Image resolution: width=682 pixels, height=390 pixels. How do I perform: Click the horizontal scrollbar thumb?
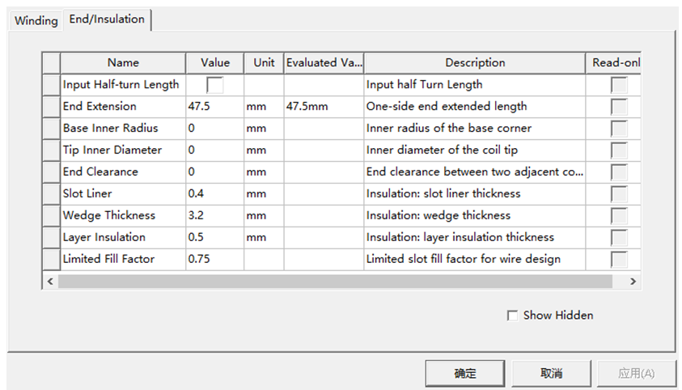pyautogui.click(x=336, y=282)
